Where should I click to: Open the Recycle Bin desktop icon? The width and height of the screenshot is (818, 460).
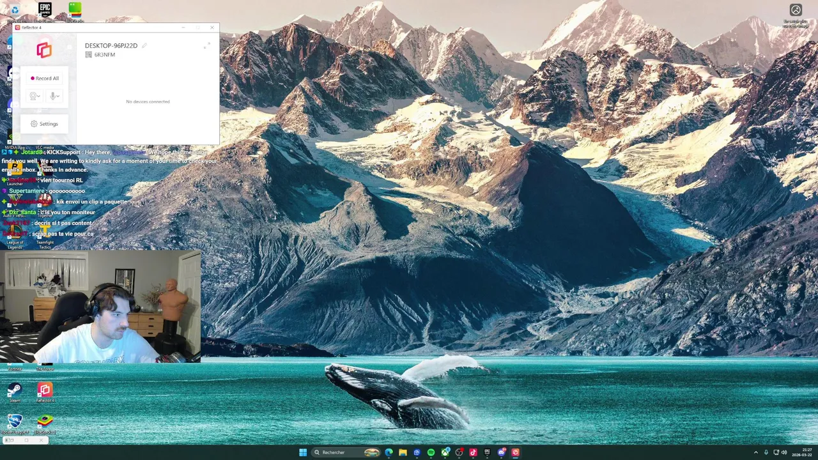15,11
